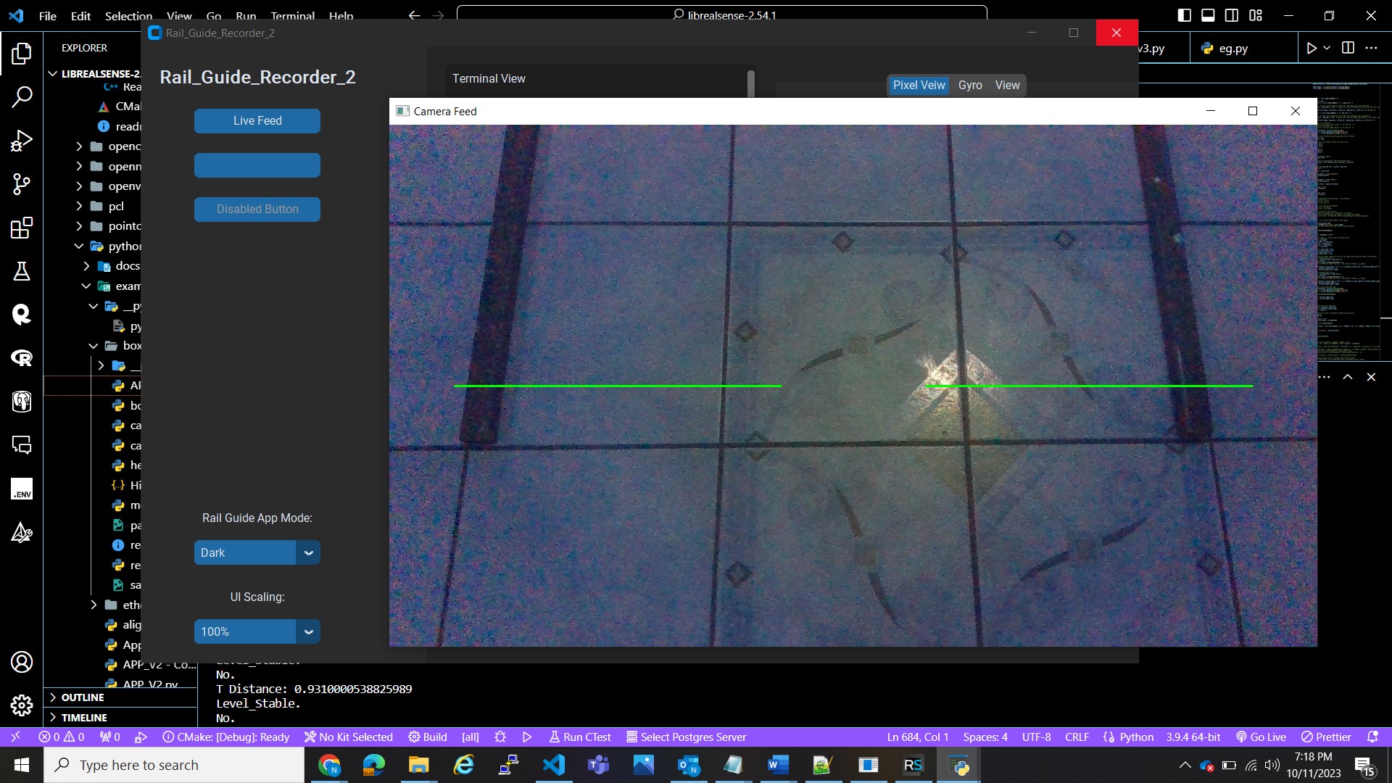Open the Manage gear in activity bar
Image resolution: width=1392 pixels, height=783 pixels.
[x=22, y=705]
